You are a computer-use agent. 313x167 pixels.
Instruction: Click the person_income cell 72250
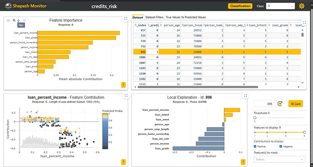click(x=191, y=63)
